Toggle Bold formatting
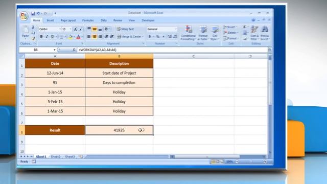327x184 pixels. 41,37
